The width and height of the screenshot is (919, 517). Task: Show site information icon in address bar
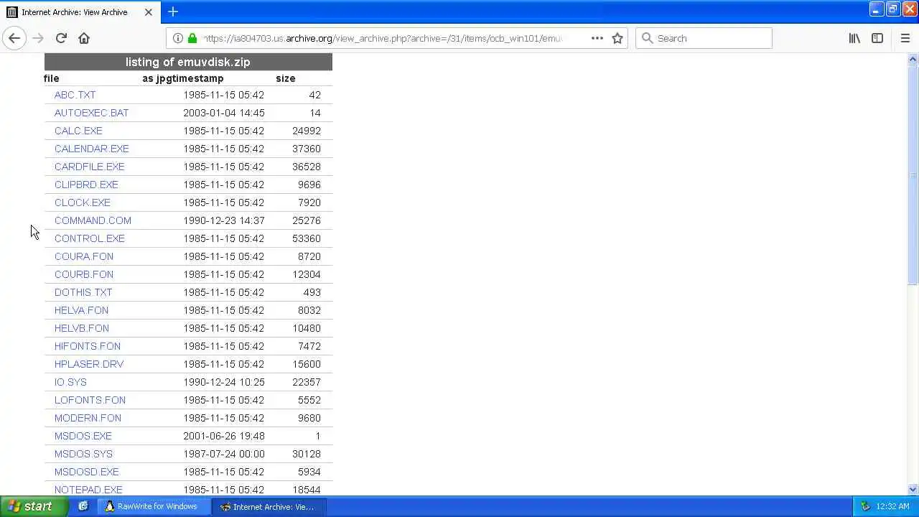click(177, 38)
